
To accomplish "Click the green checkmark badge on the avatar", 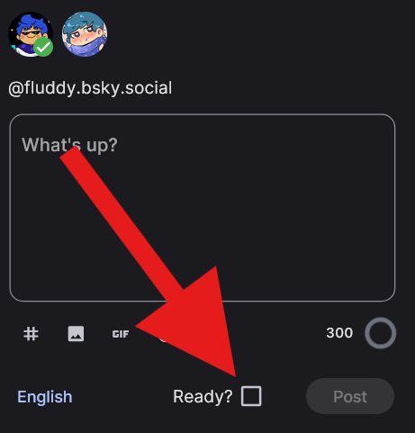I will tap(43, 47).
